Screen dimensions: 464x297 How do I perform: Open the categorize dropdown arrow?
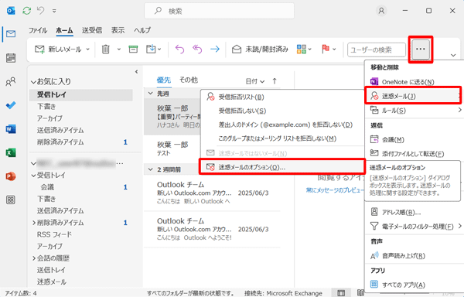(309, 49)
